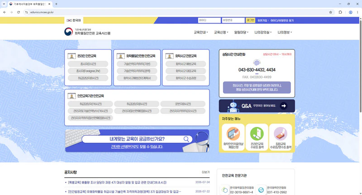Image resolution: width=362 pixels, height=195 pixels.
Task: Select 관리자자격취득(일선판매업)(8시간) course
Action: click(x=90, y=118)
